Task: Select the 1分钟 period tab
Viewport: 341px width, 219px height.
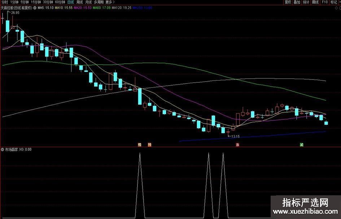Action: click(14, 2)
